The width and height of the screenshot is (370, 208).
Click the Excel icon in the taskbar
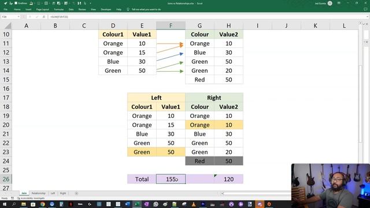pos(137,204)
